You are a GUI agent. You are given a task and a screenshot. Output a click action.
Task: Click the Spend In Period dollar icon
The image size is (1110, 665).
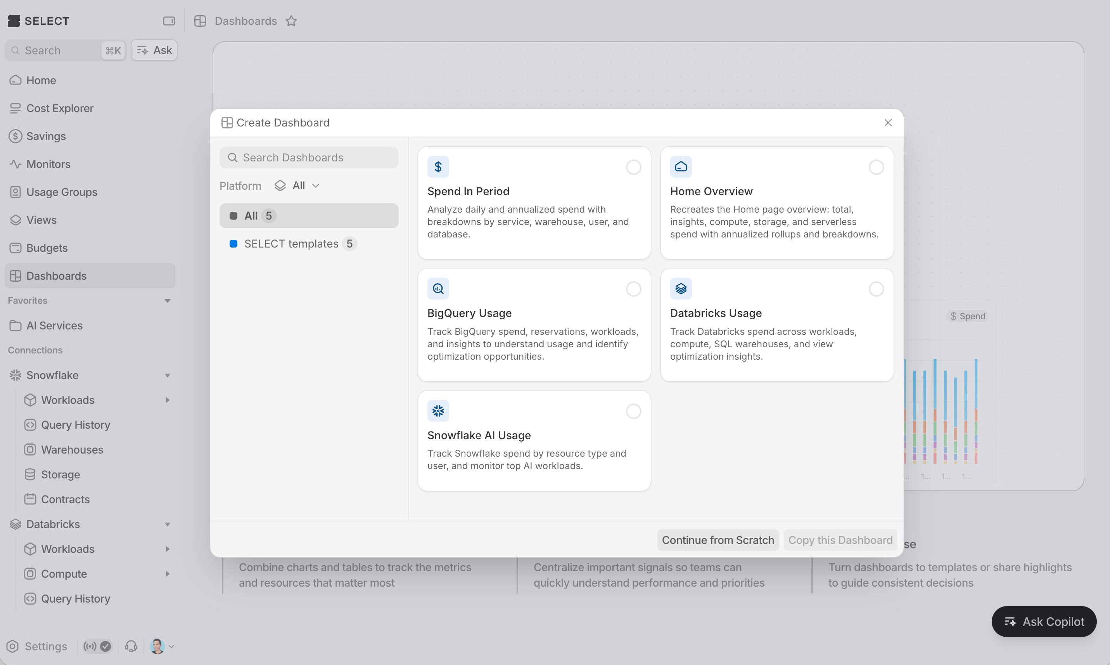click(438, 167)
